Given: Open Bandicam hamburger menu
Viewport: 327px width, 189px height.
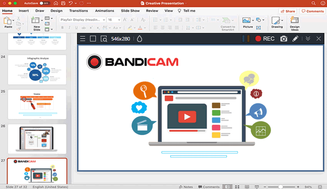Looking at the screenshot, I should pos(82,39).
